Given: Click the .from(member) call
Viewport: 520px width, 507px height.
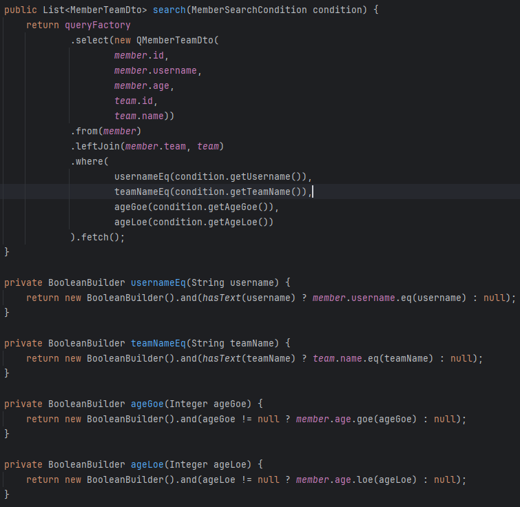Looking at the screenshot, I should click(106, 132).
